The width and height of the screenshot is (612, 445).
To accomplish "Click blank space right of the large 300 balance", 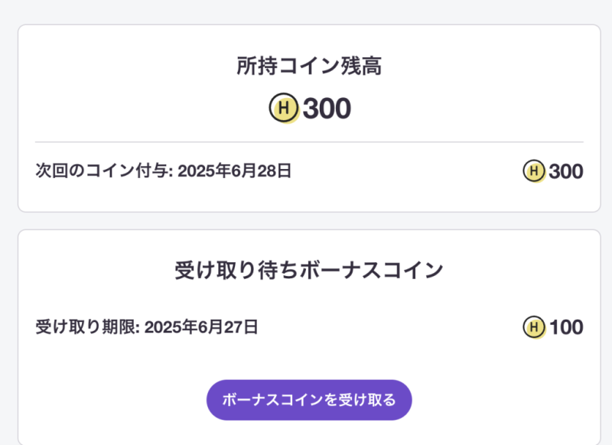I will (459, 109).
